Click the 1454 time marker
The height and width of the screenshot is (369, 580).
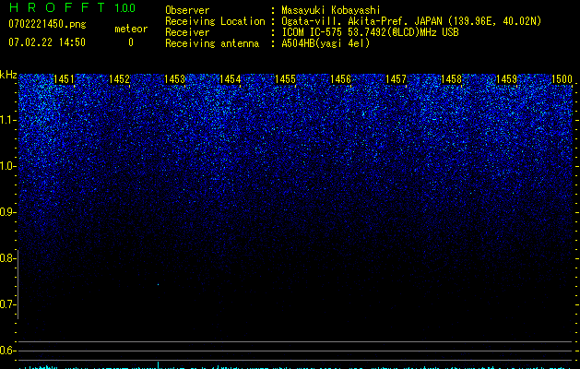[x=231, y=79]
